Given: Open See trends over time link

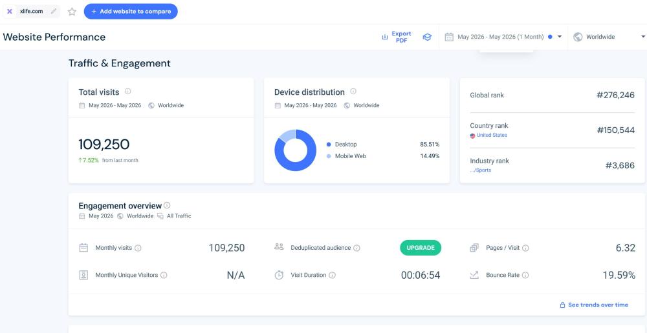Looking at the screenshot, I should point(594,305).
